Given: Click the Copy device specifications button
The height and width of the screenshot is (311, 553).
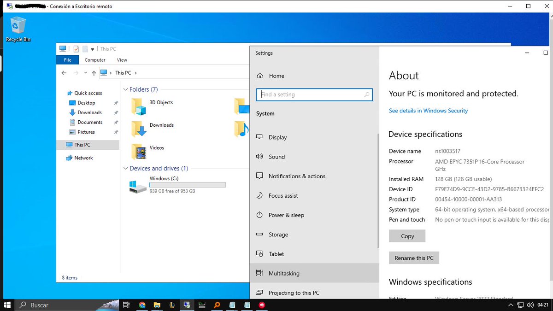Looking at the screenshot, I should click(407, 236).
